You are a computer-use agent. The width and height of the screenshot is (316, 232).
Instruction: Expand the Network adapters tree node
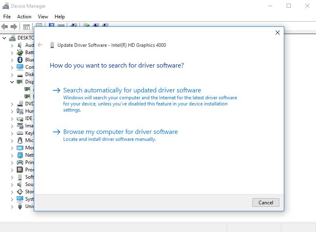[12, 155]
